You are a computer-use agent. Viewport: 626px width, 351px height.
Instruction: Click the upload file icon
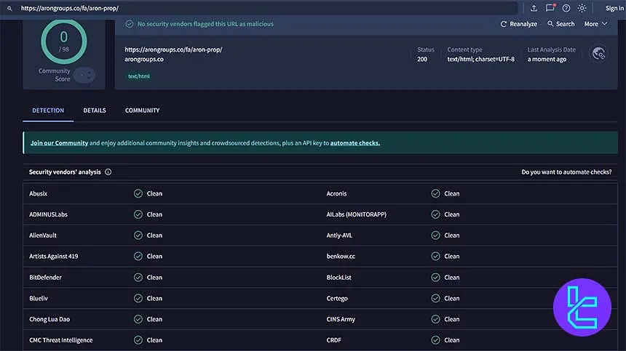coord(534,8)
